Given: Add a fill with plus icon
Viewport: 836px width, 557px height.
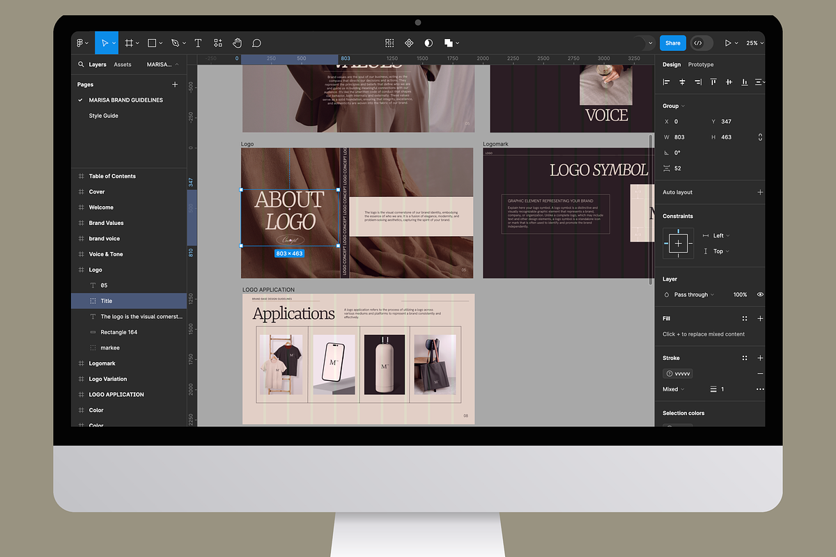Looking at the screenshot, I should point(760,318).
